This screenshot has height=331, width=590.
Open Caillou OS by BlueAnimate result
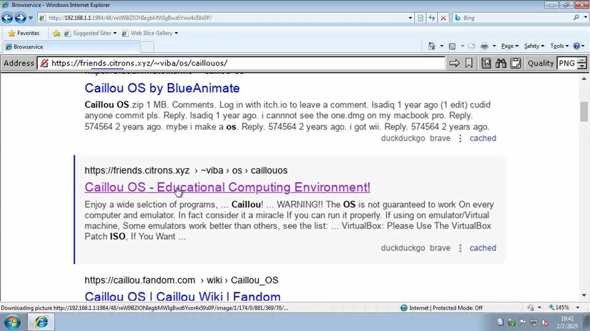[162, 88]
